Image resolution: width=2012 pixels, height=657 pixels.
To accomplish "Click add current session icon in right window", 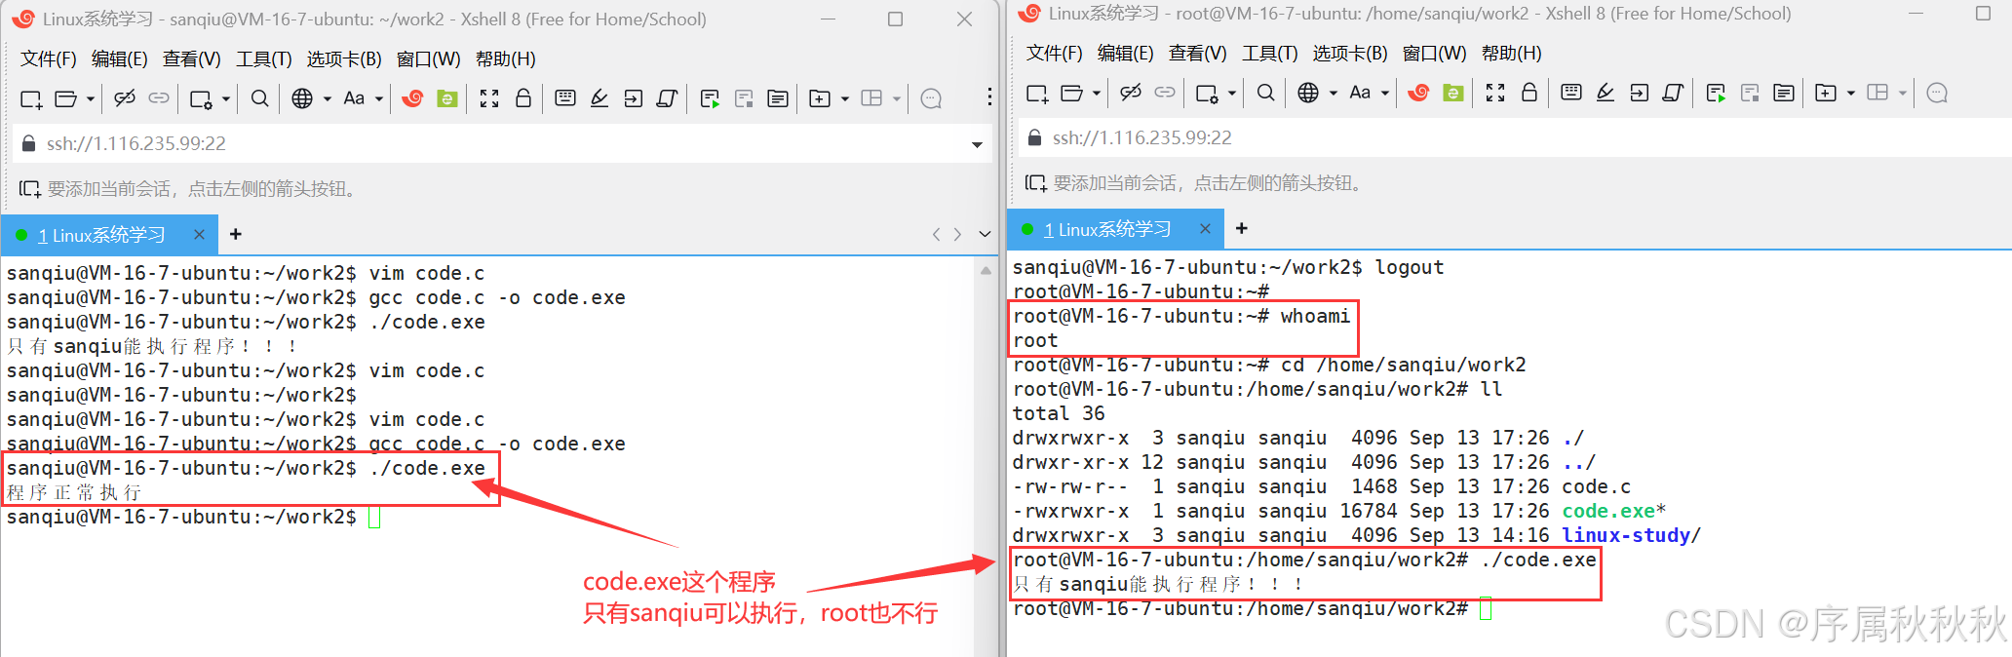I will (1036, 183).
